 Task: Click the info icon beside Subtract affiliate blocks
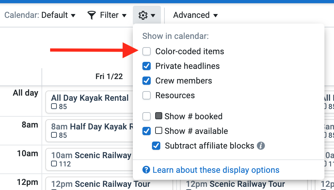261,146
